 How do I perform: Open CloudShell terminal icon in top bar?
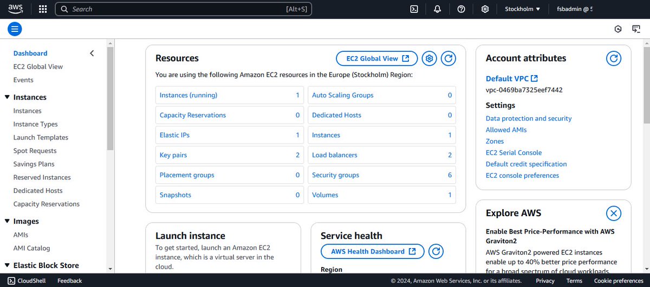tap(414, 9)
